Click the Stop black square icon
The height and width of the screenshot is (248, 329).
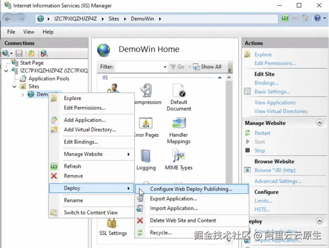pos(248,150)
